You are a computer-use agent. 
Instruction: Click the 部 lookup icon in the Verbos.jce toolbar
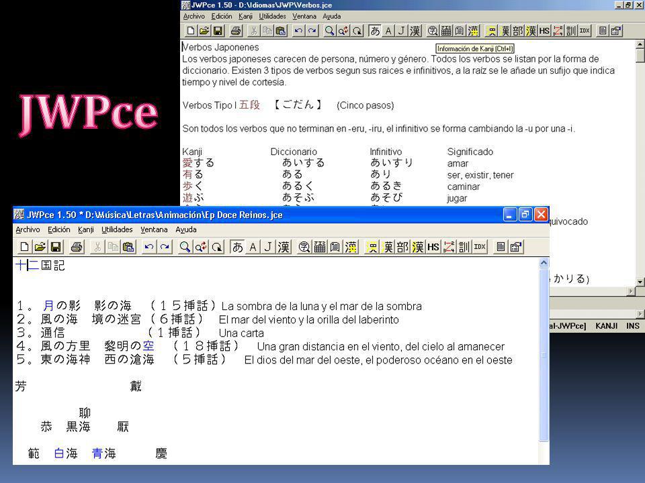[518, 31]
